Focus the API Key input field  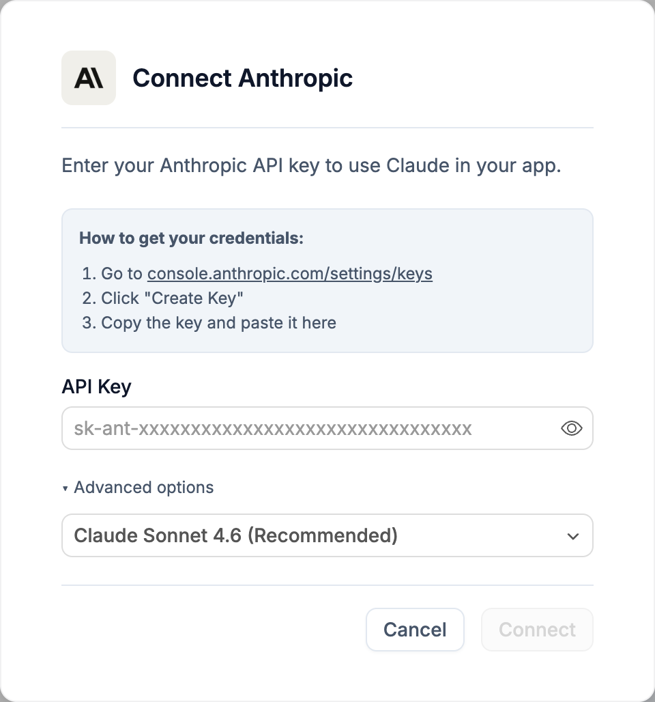(x=327, y=428)
